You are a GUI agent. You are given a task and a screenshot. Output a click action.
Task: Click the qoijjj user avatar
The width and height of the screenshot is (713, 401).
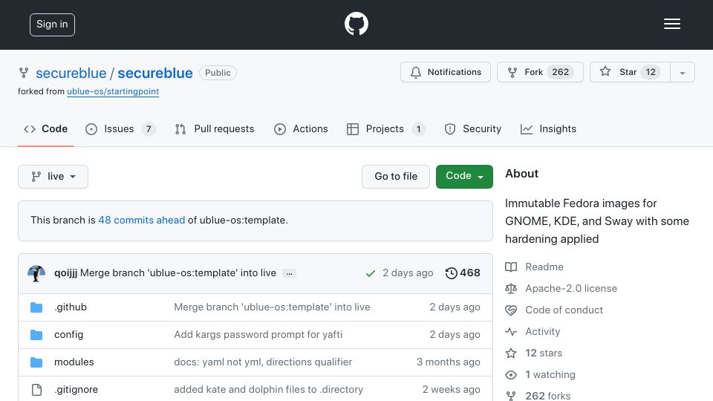[x=36, y=273]
